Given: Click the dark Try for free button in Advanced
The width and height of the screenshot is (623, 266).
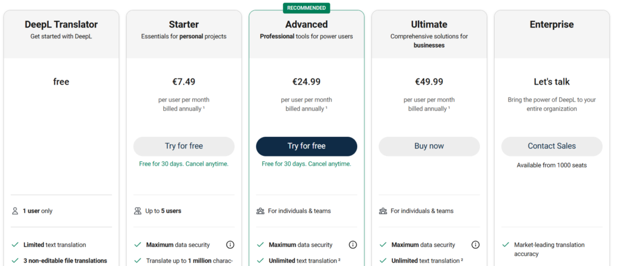Looking at the screenshot, I should coord(307,146).
